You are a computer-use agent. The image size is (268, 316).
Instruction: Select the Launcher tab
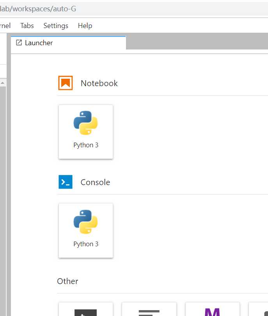68,43
